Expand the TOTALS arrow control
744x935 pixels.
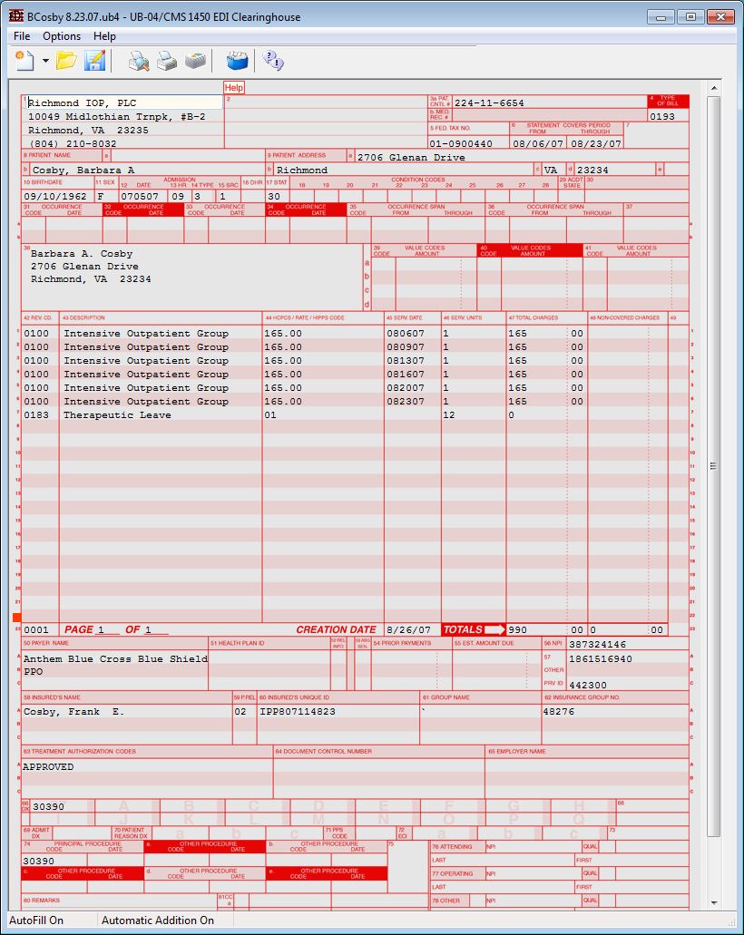497,629
